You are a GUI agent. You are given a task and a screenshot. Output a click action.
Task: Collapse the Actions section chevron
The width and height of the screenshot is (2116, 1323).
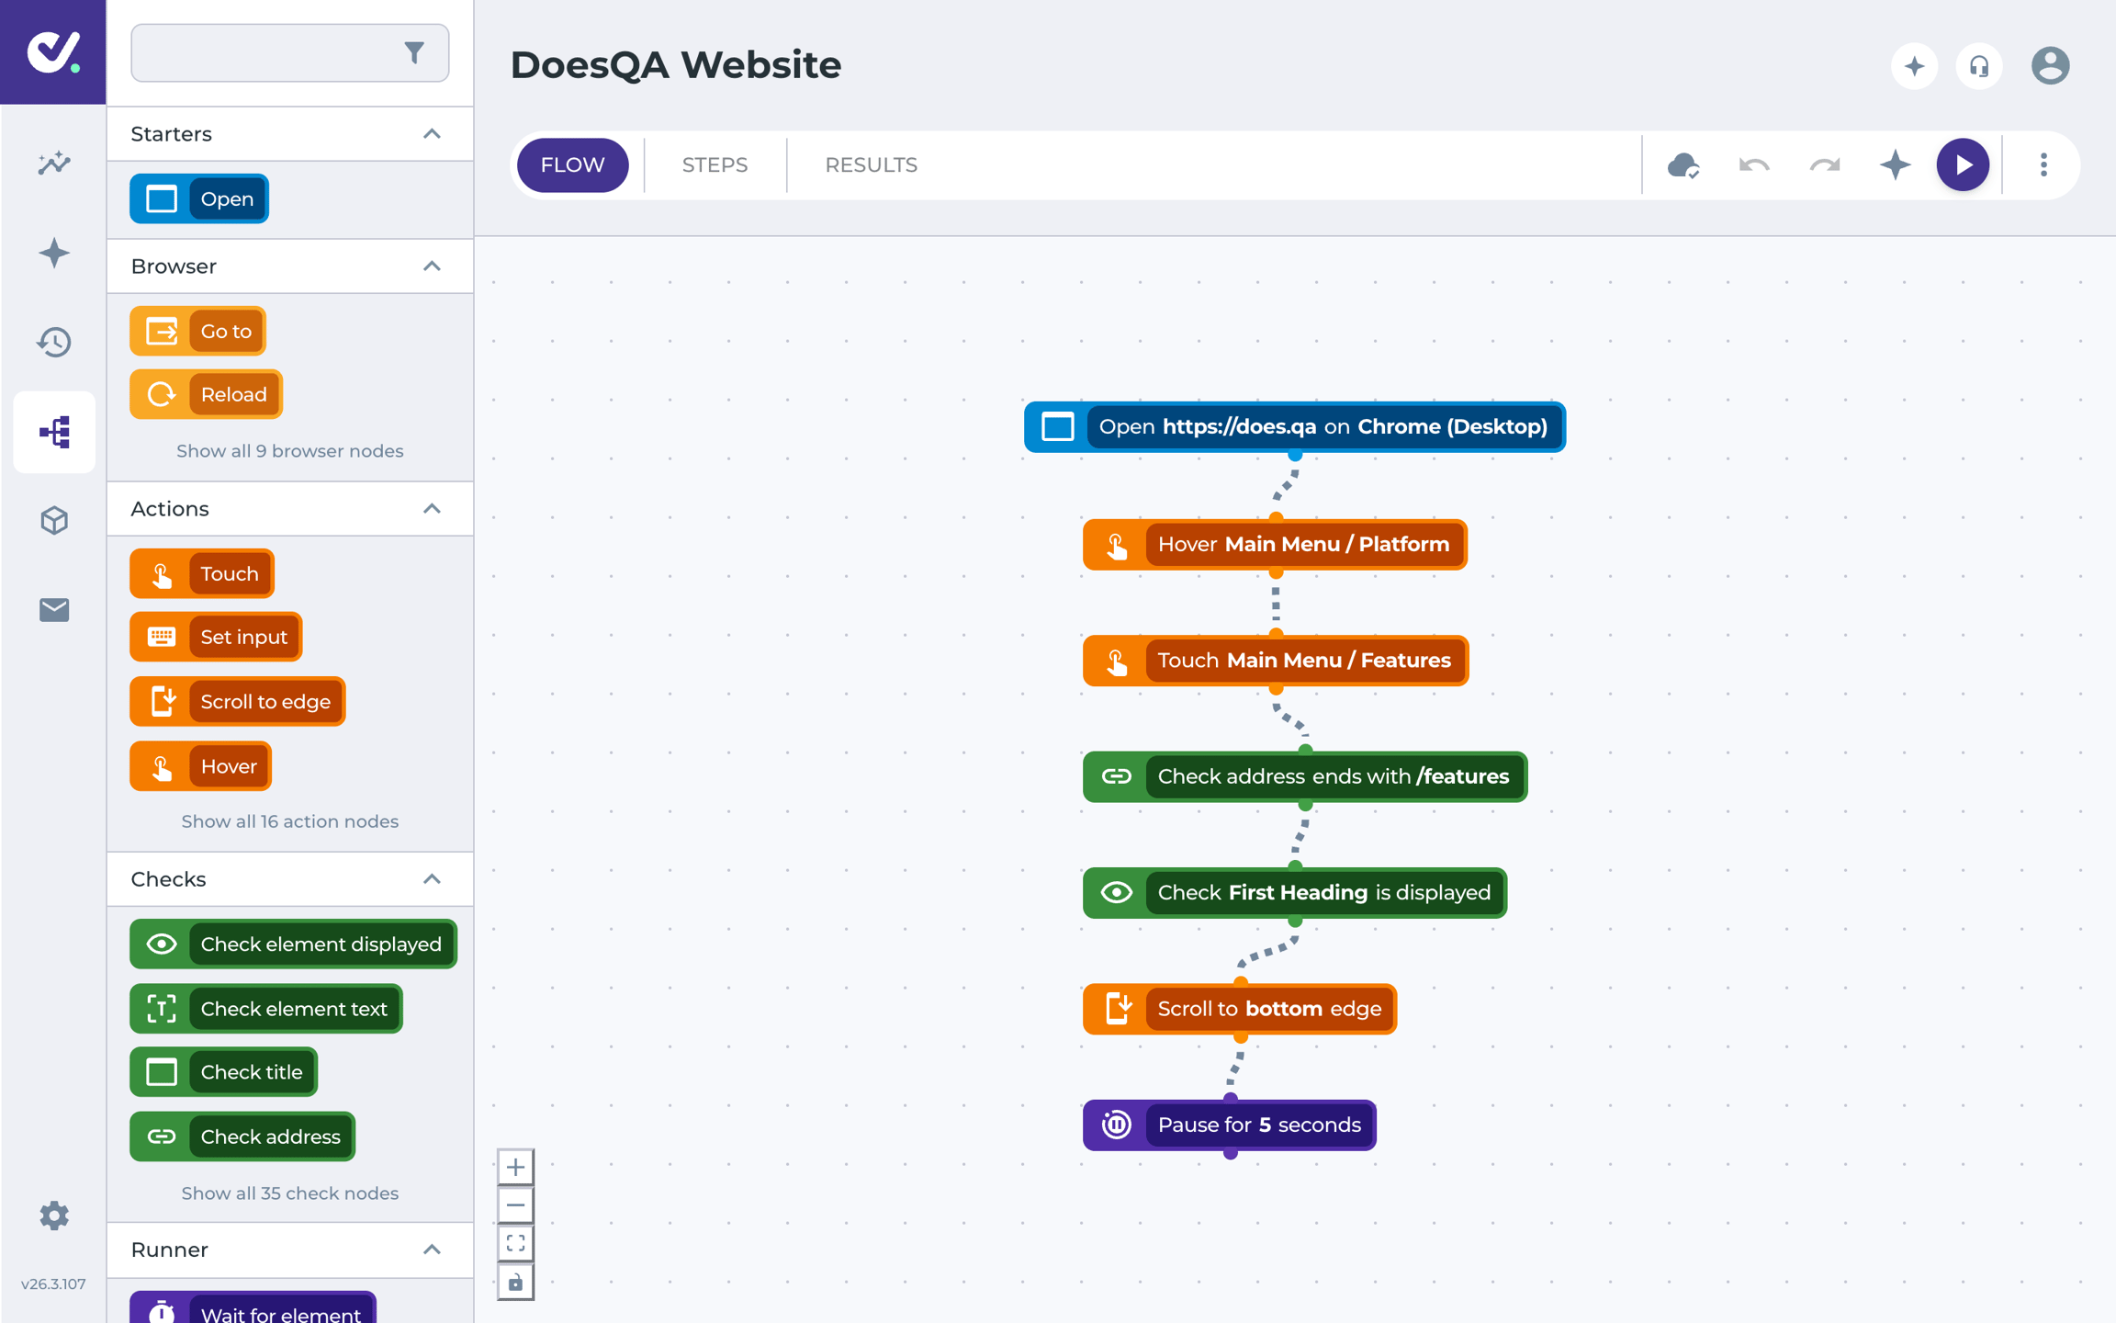pos(432,509)
